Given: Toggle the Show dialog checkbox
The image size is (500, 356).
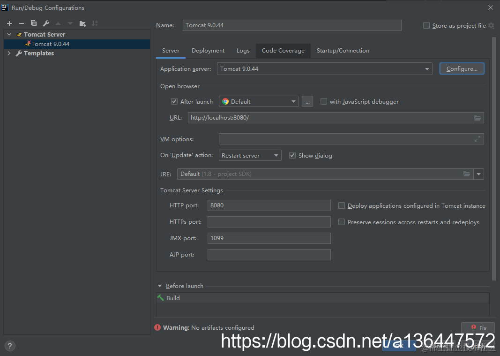Looking at the screenshot, I should [x=292, y=156].
